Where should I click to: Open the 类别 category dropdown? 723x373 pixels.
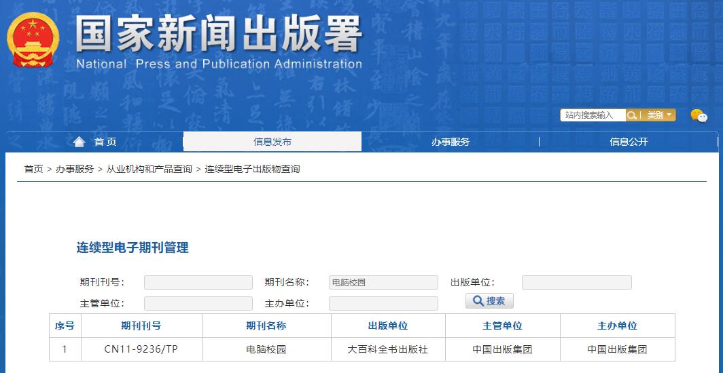[x=658, y=115]
